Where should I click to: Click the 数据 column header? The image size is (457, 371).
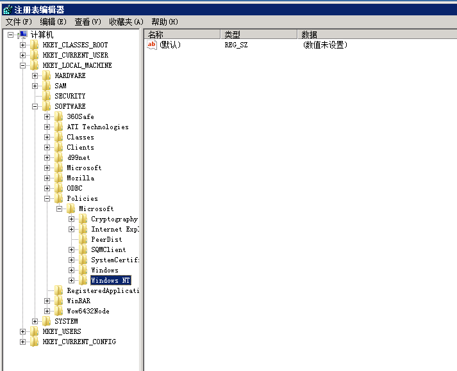tap(376, 34)
